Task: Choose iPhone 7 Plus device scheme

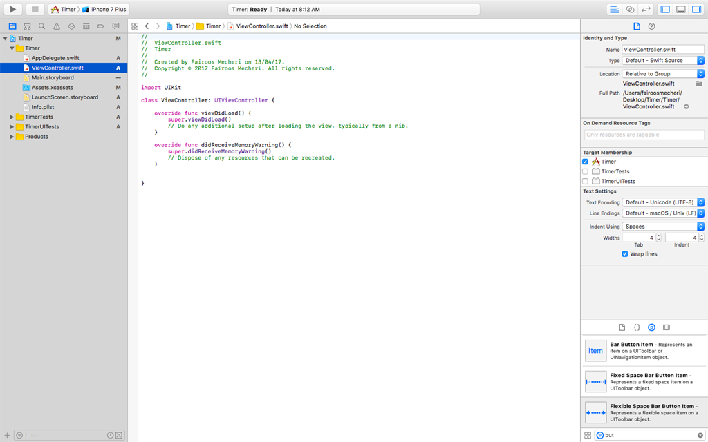Action: [x=109, y=9]
